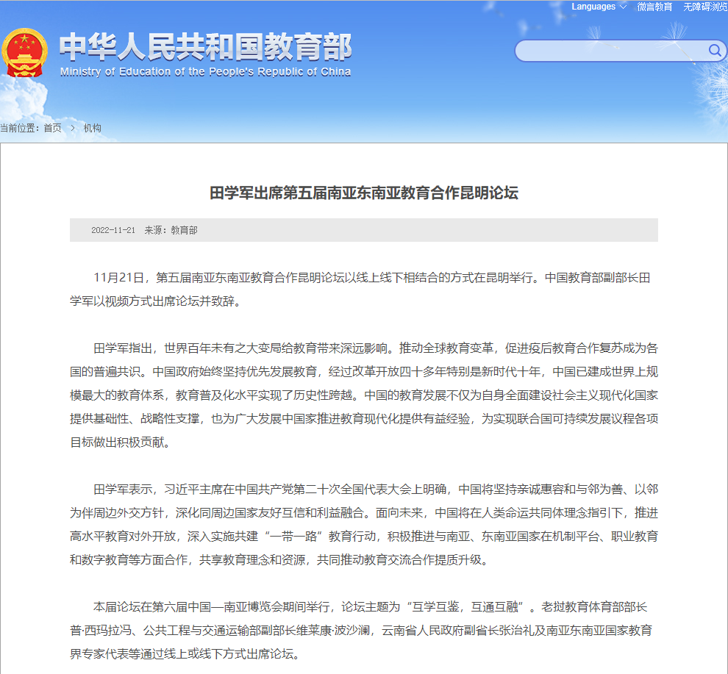Click the 中华人民共和国教育部 site title

(x=205, y=46)
